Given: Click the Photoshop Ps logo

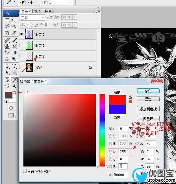Looking at the screenshot, I should pyautogui.click(x=11, y=13).
